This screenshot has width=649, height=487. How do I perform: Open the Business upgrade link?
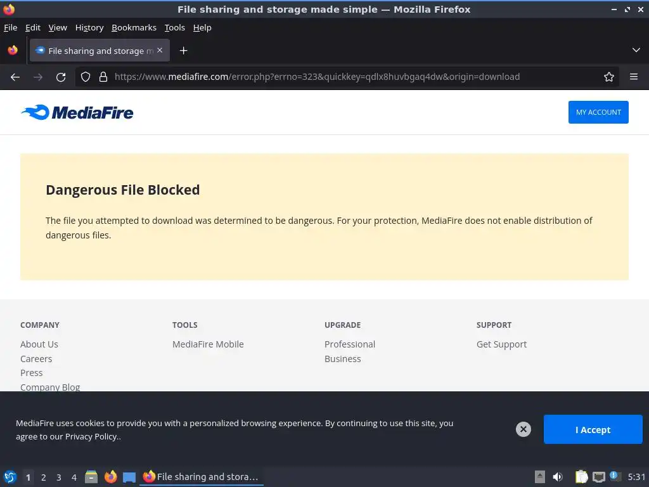click(x=342, y=359)
